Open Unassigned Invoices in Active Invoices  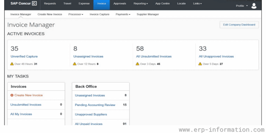pos(88,56)
